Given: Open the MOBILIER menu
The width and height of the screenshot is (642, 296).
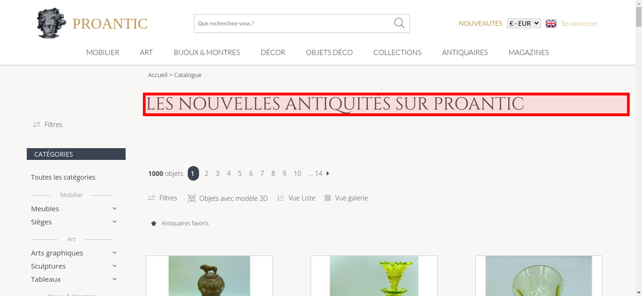Looking at the screenshot, I should 103,52.
